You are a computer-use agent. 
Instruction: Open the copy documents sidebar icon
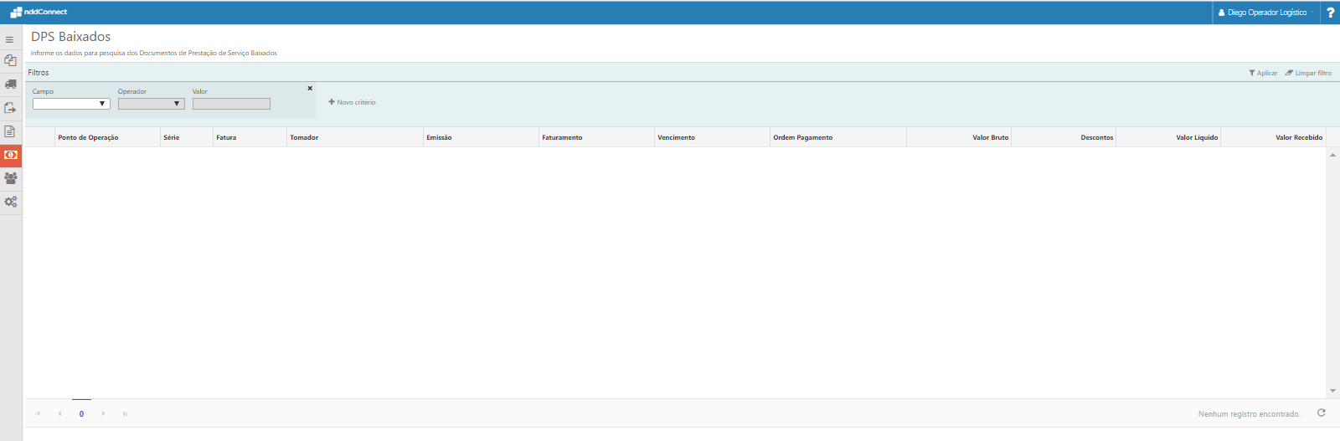coord(10,60)
